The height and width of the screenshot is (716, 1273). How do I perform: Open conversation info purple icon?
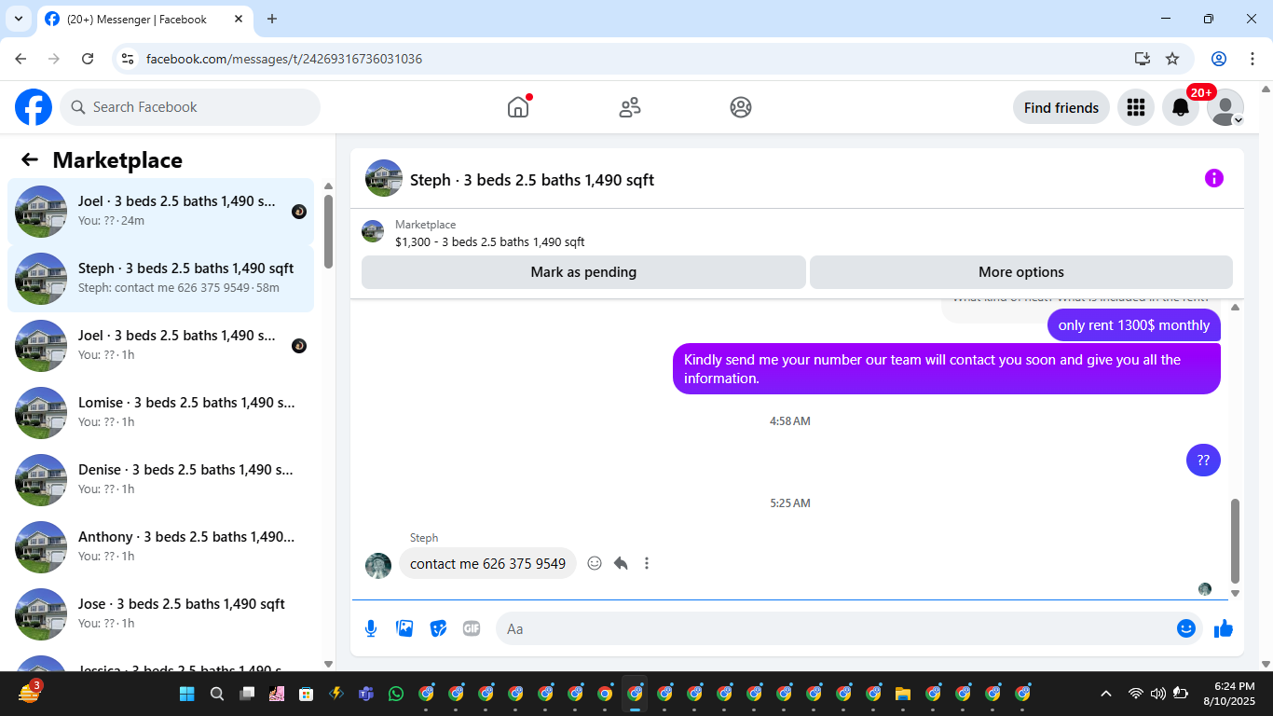pyautogui.click(x=1213, y=178)
